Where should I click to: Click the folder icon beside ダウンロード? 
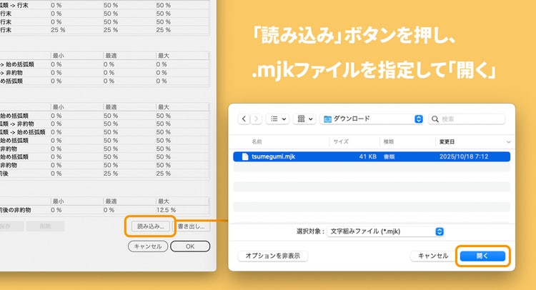click(327, 119)
